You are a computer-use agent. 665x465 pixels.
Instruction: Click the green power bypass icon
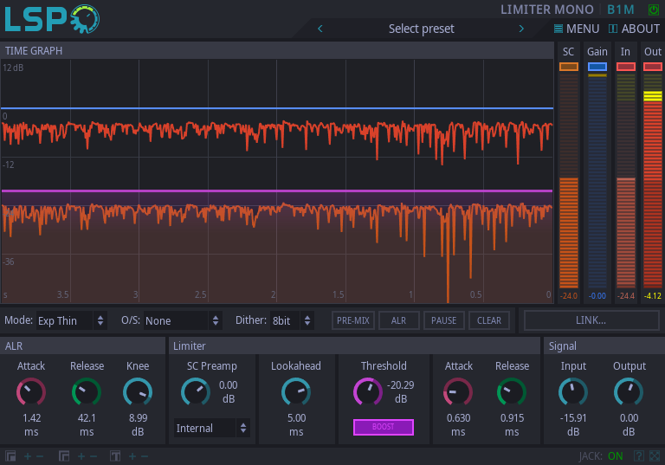[654, 10]
